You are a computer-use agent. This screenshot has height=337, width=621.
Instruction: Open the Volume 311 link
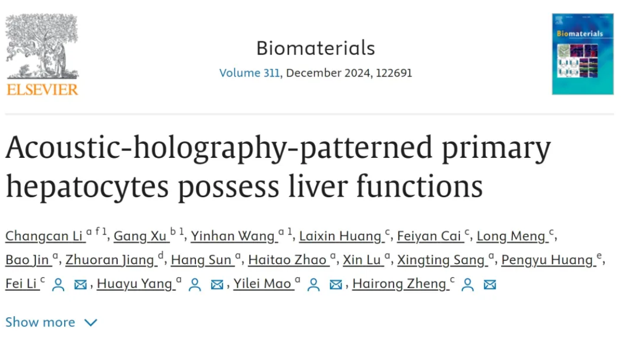point(249,73)
